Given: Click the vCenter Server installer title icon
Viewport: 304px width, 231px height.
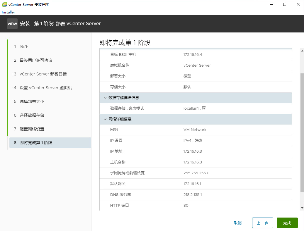Looking at the screenshot, I should [x=4, y=4].
